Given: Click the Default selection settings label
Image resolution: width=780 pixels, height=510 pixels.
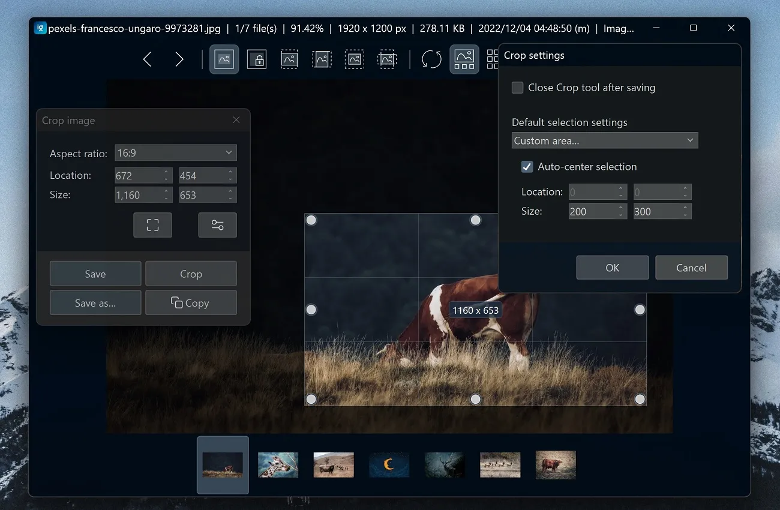Looking at the screenshot, I should [x=569, y=122].
